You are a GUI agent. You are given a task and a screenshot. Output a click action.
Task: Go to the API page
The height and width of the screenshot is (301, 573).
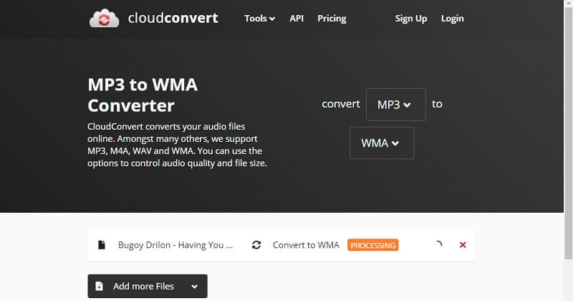[x=297, y=19]
